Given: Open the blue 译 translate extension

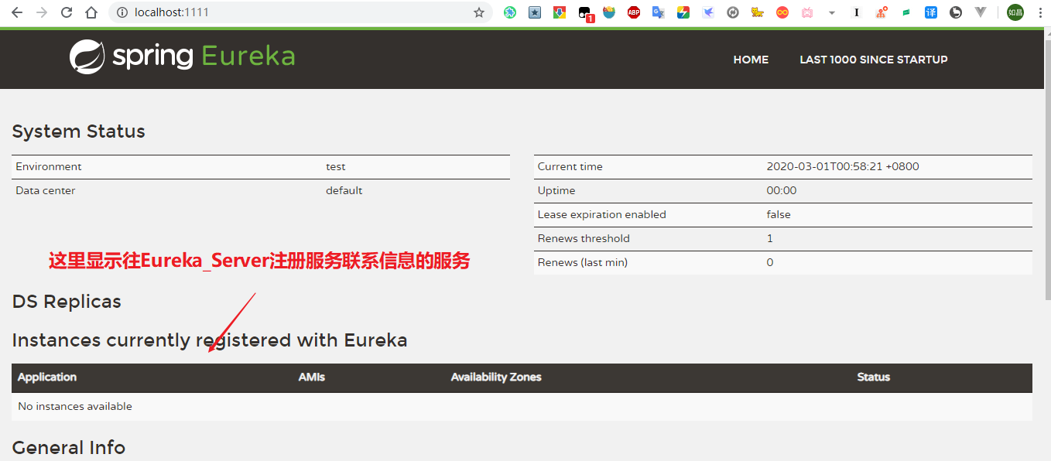Looking at the screenshot, I should tap(931, 12).
